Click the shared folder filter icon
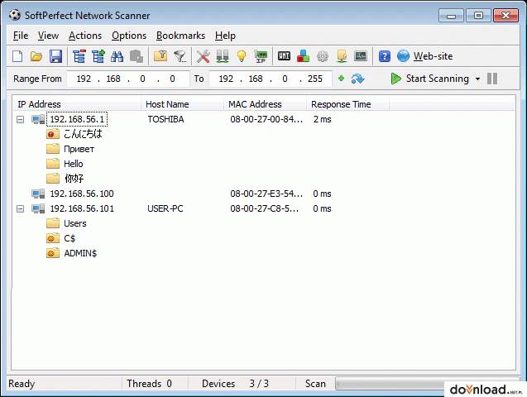This screenshot has height=397, width=527. pos(160,56)
